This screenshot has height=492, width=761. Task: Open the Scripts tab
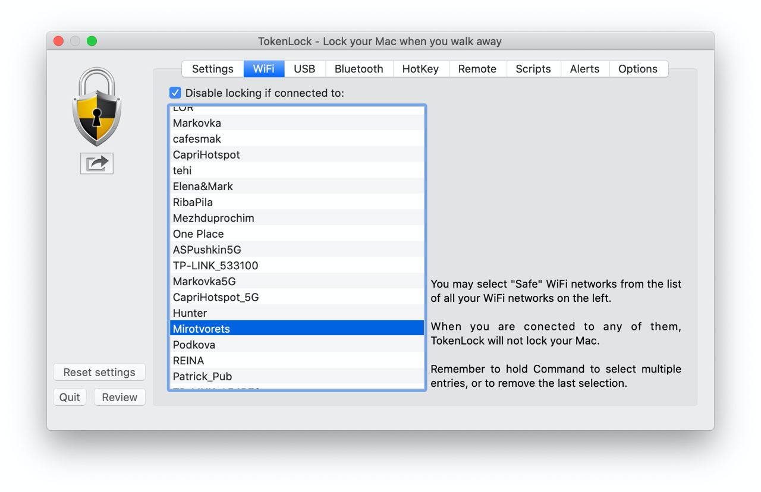[x=533, y=69]
